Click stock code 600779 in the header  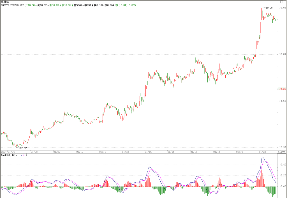(x=5, y=5)
